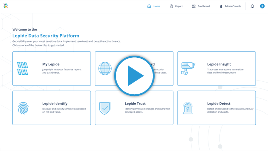
Task: Click 'Identify permission changes and users with' text
Action: point(147,109)
